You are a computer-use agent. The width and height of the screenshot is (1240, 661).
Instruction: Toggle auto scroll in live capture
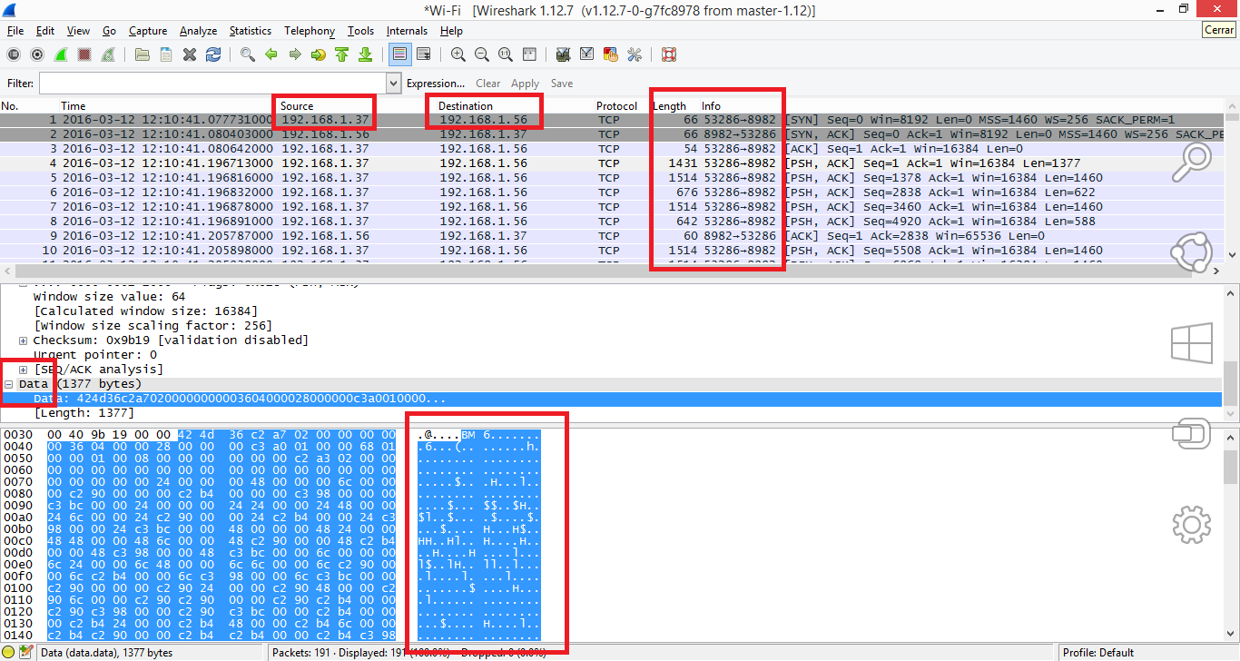423,54
